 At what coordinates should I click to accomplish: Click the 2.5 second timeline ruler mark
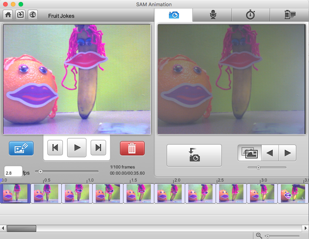[221, 180]
